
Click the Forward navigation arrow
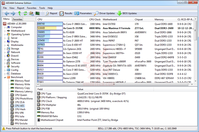(x=13, y=13)
